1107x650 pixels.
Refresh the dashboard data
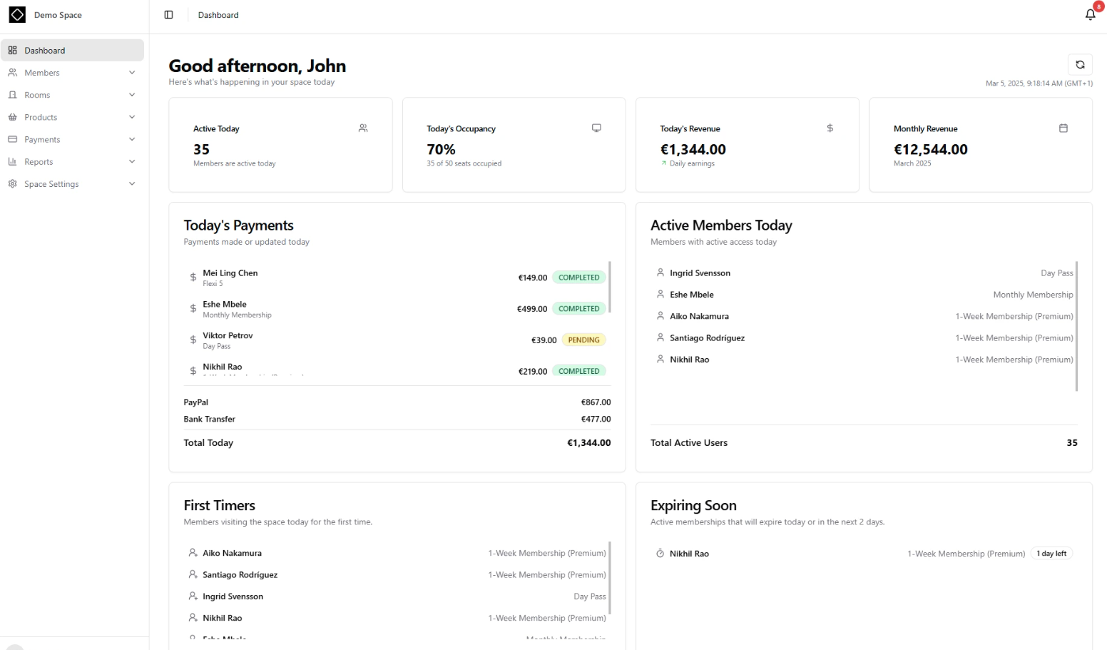(x=1080, y=64)
